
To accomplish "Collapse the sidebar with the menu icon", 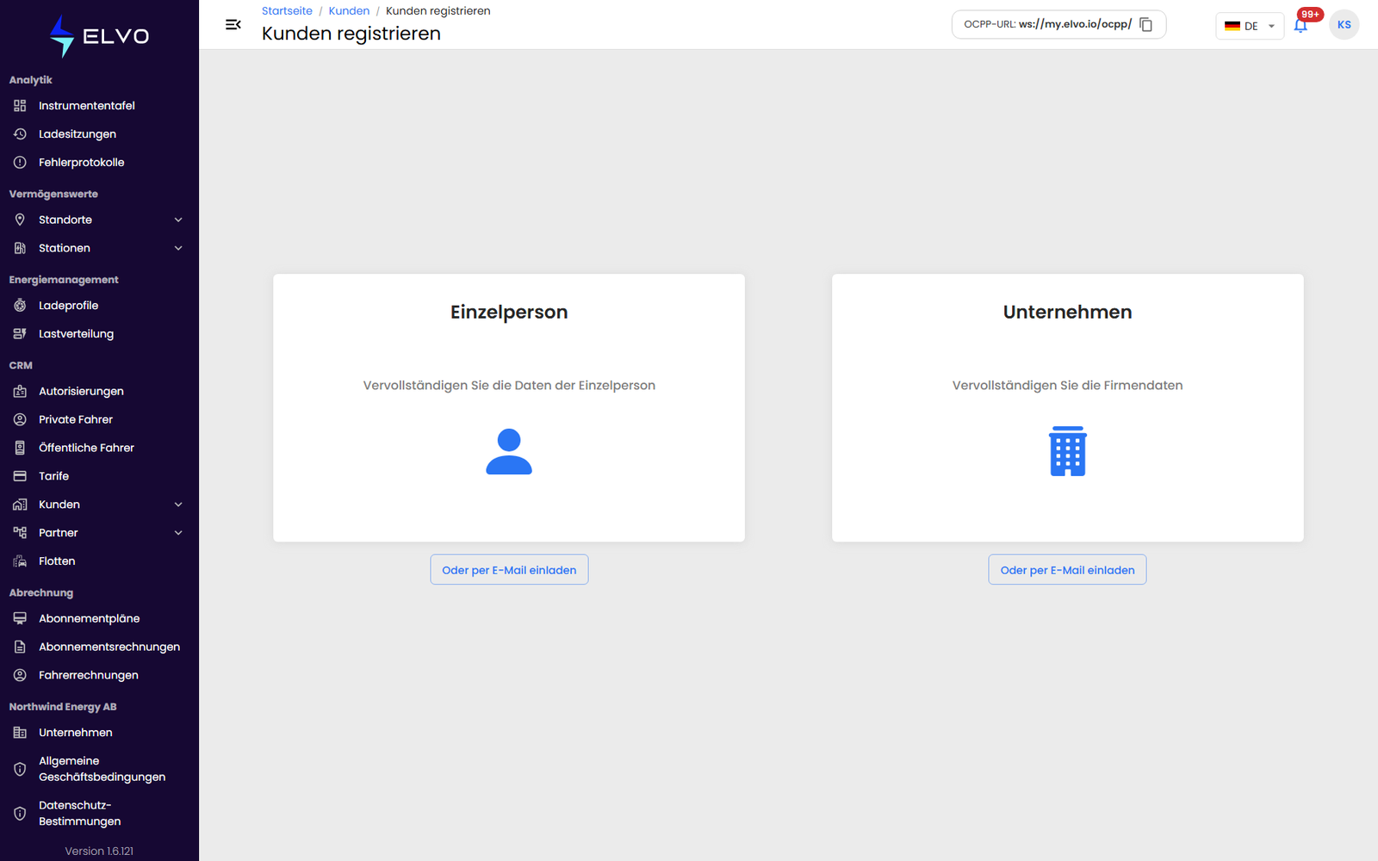I will [x=233, y=25].
